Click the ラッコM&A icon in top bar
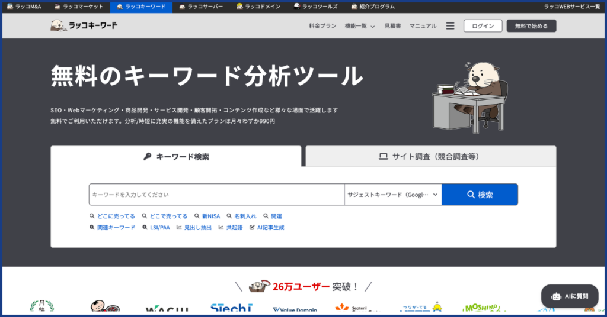 coord(9,7)
